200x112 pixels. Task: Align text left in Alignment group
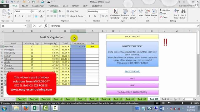click(x=48, y=16)
